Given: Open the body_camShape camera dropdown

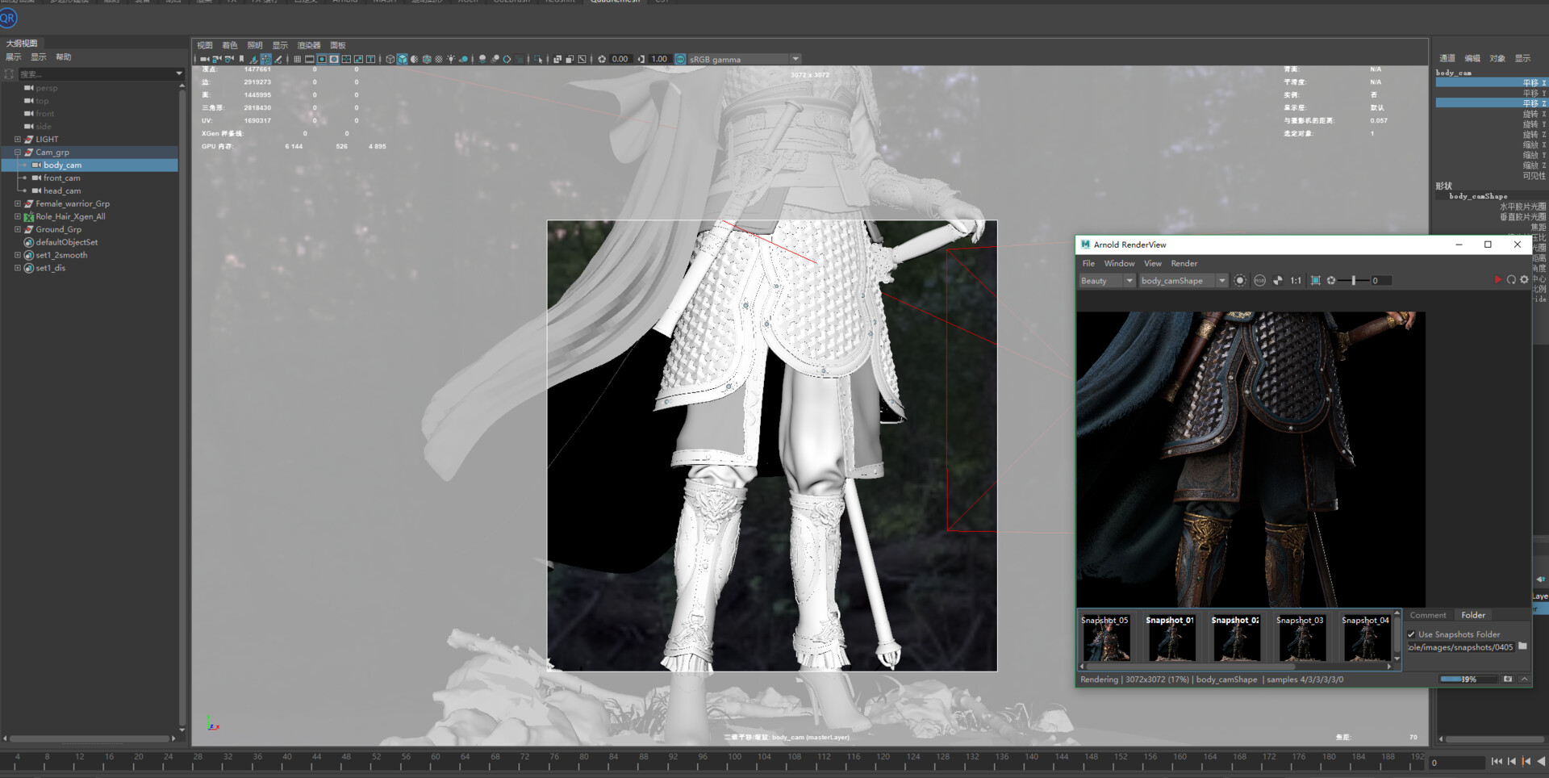Looking at the screenshot, I should (x=1184, y=281).
